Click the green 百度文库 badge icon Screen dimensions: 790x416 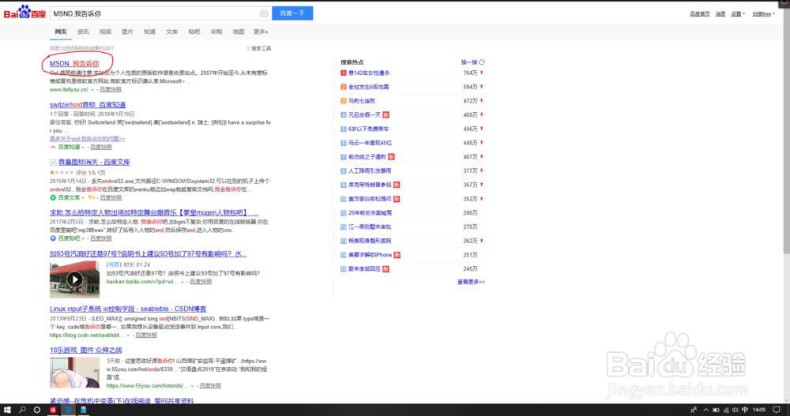(x=53, y=197)
